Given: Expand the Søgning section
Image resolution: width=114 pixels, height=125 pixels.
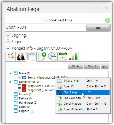Looking at the screenshot, I should click(8, 35).
